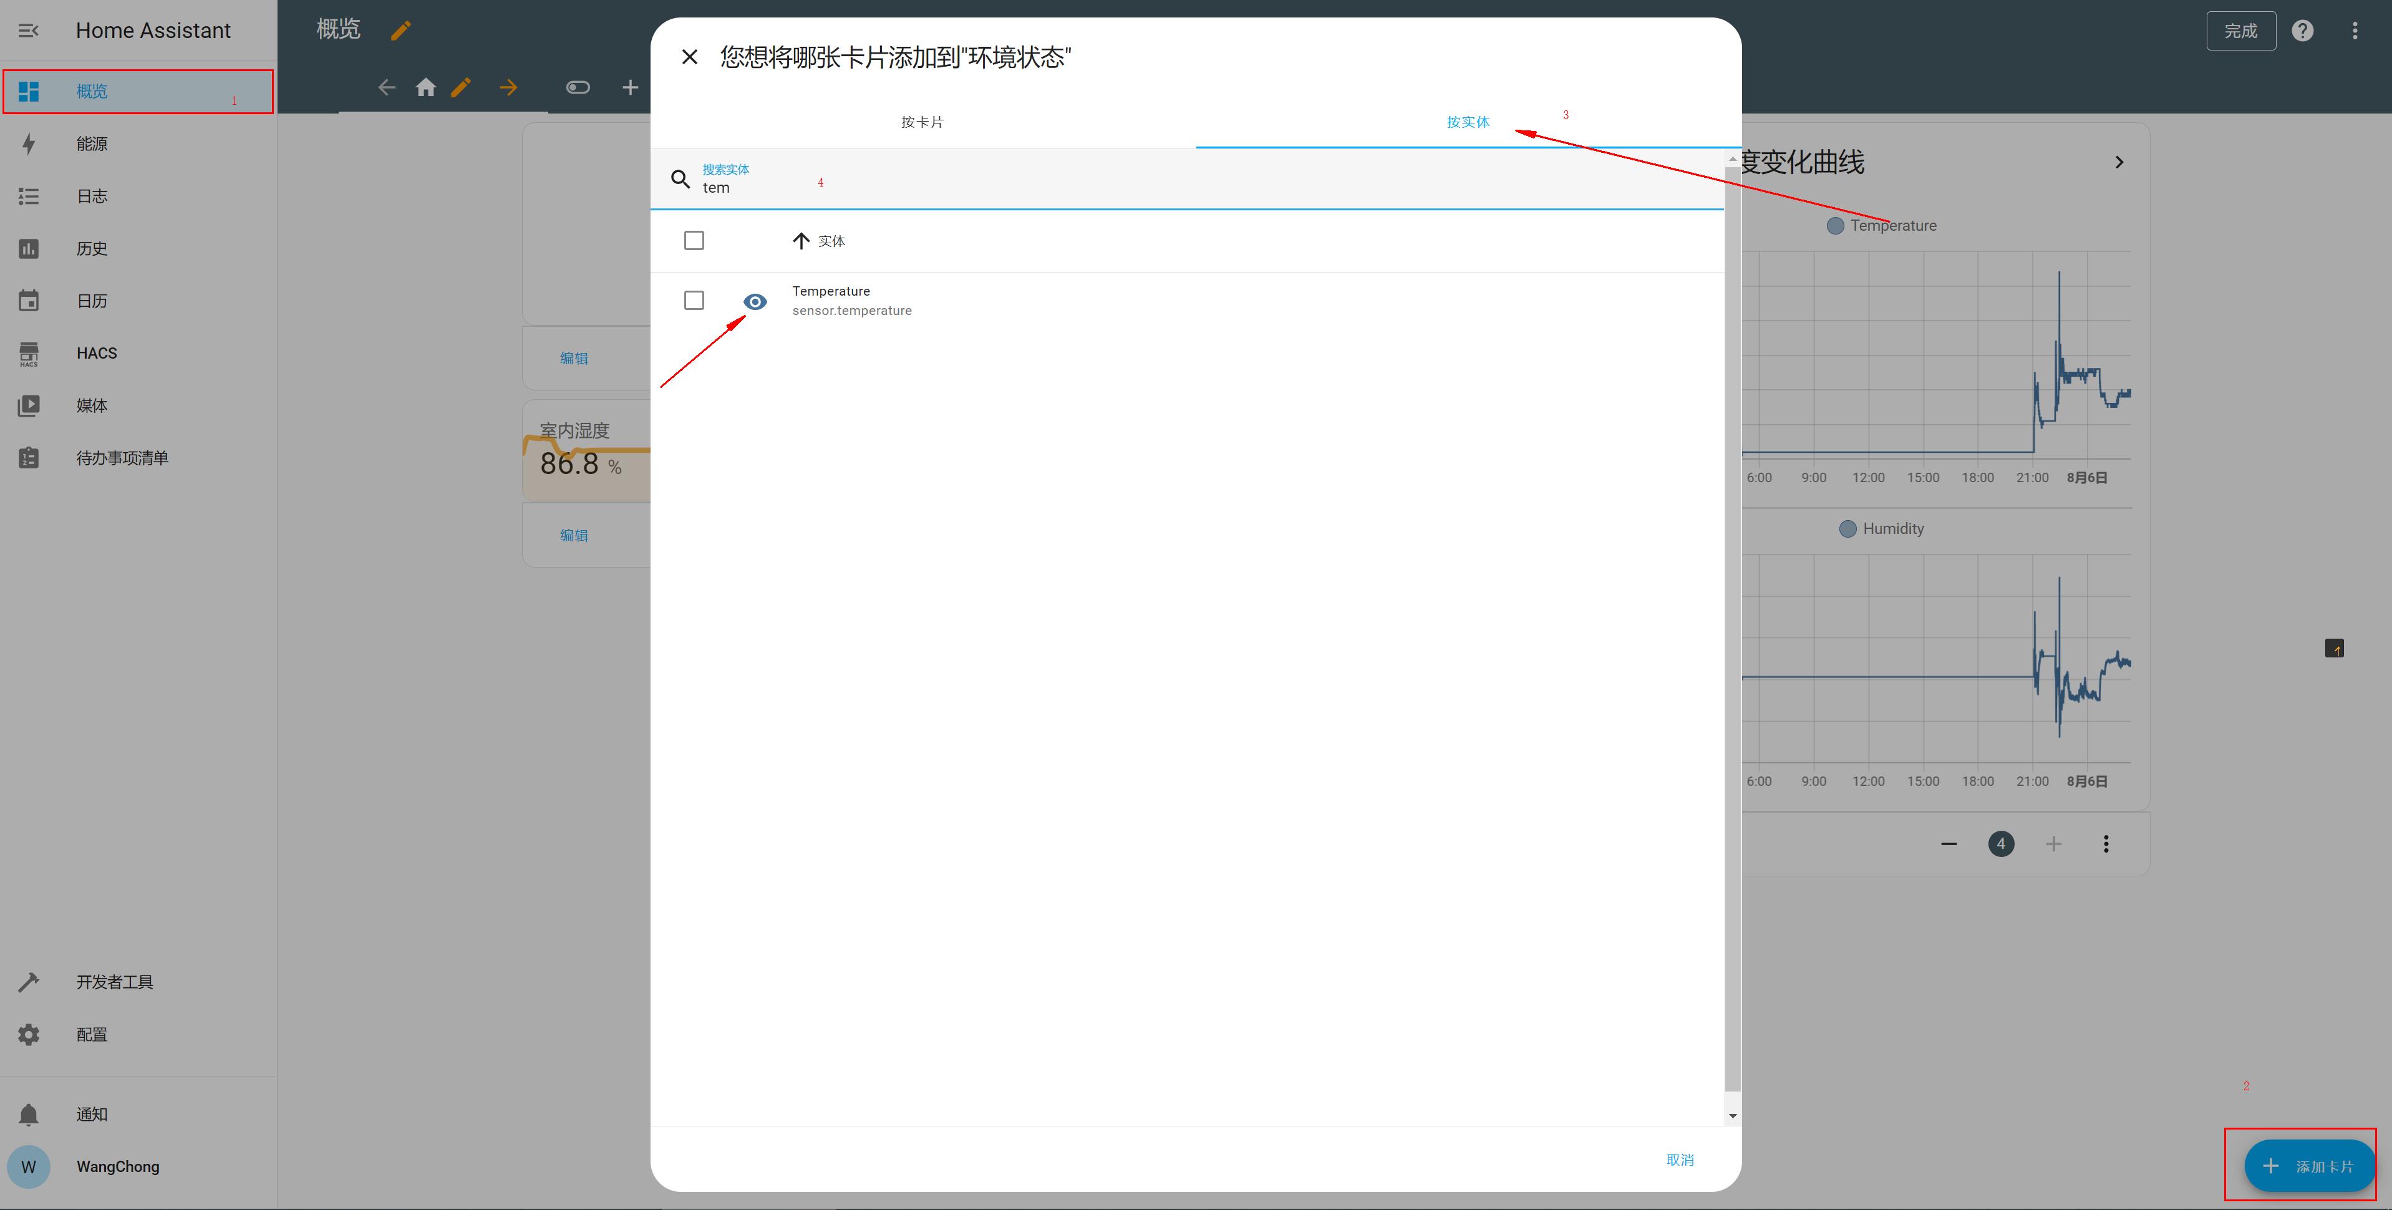2392x1210 pixels.
Task: Click the 待办事项清单 to-do icon
Action: [x=29, y=458]
